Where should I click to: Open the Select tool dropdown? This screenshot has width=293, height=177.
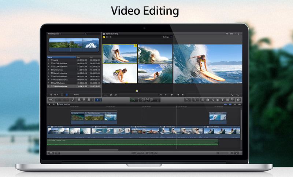pos(98,100)
